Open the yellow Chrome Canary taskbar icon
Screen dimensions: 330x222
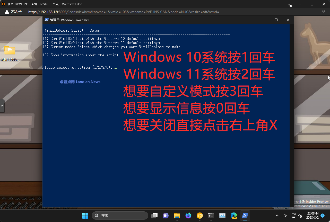pyautogui.click(x=200, y=216)
